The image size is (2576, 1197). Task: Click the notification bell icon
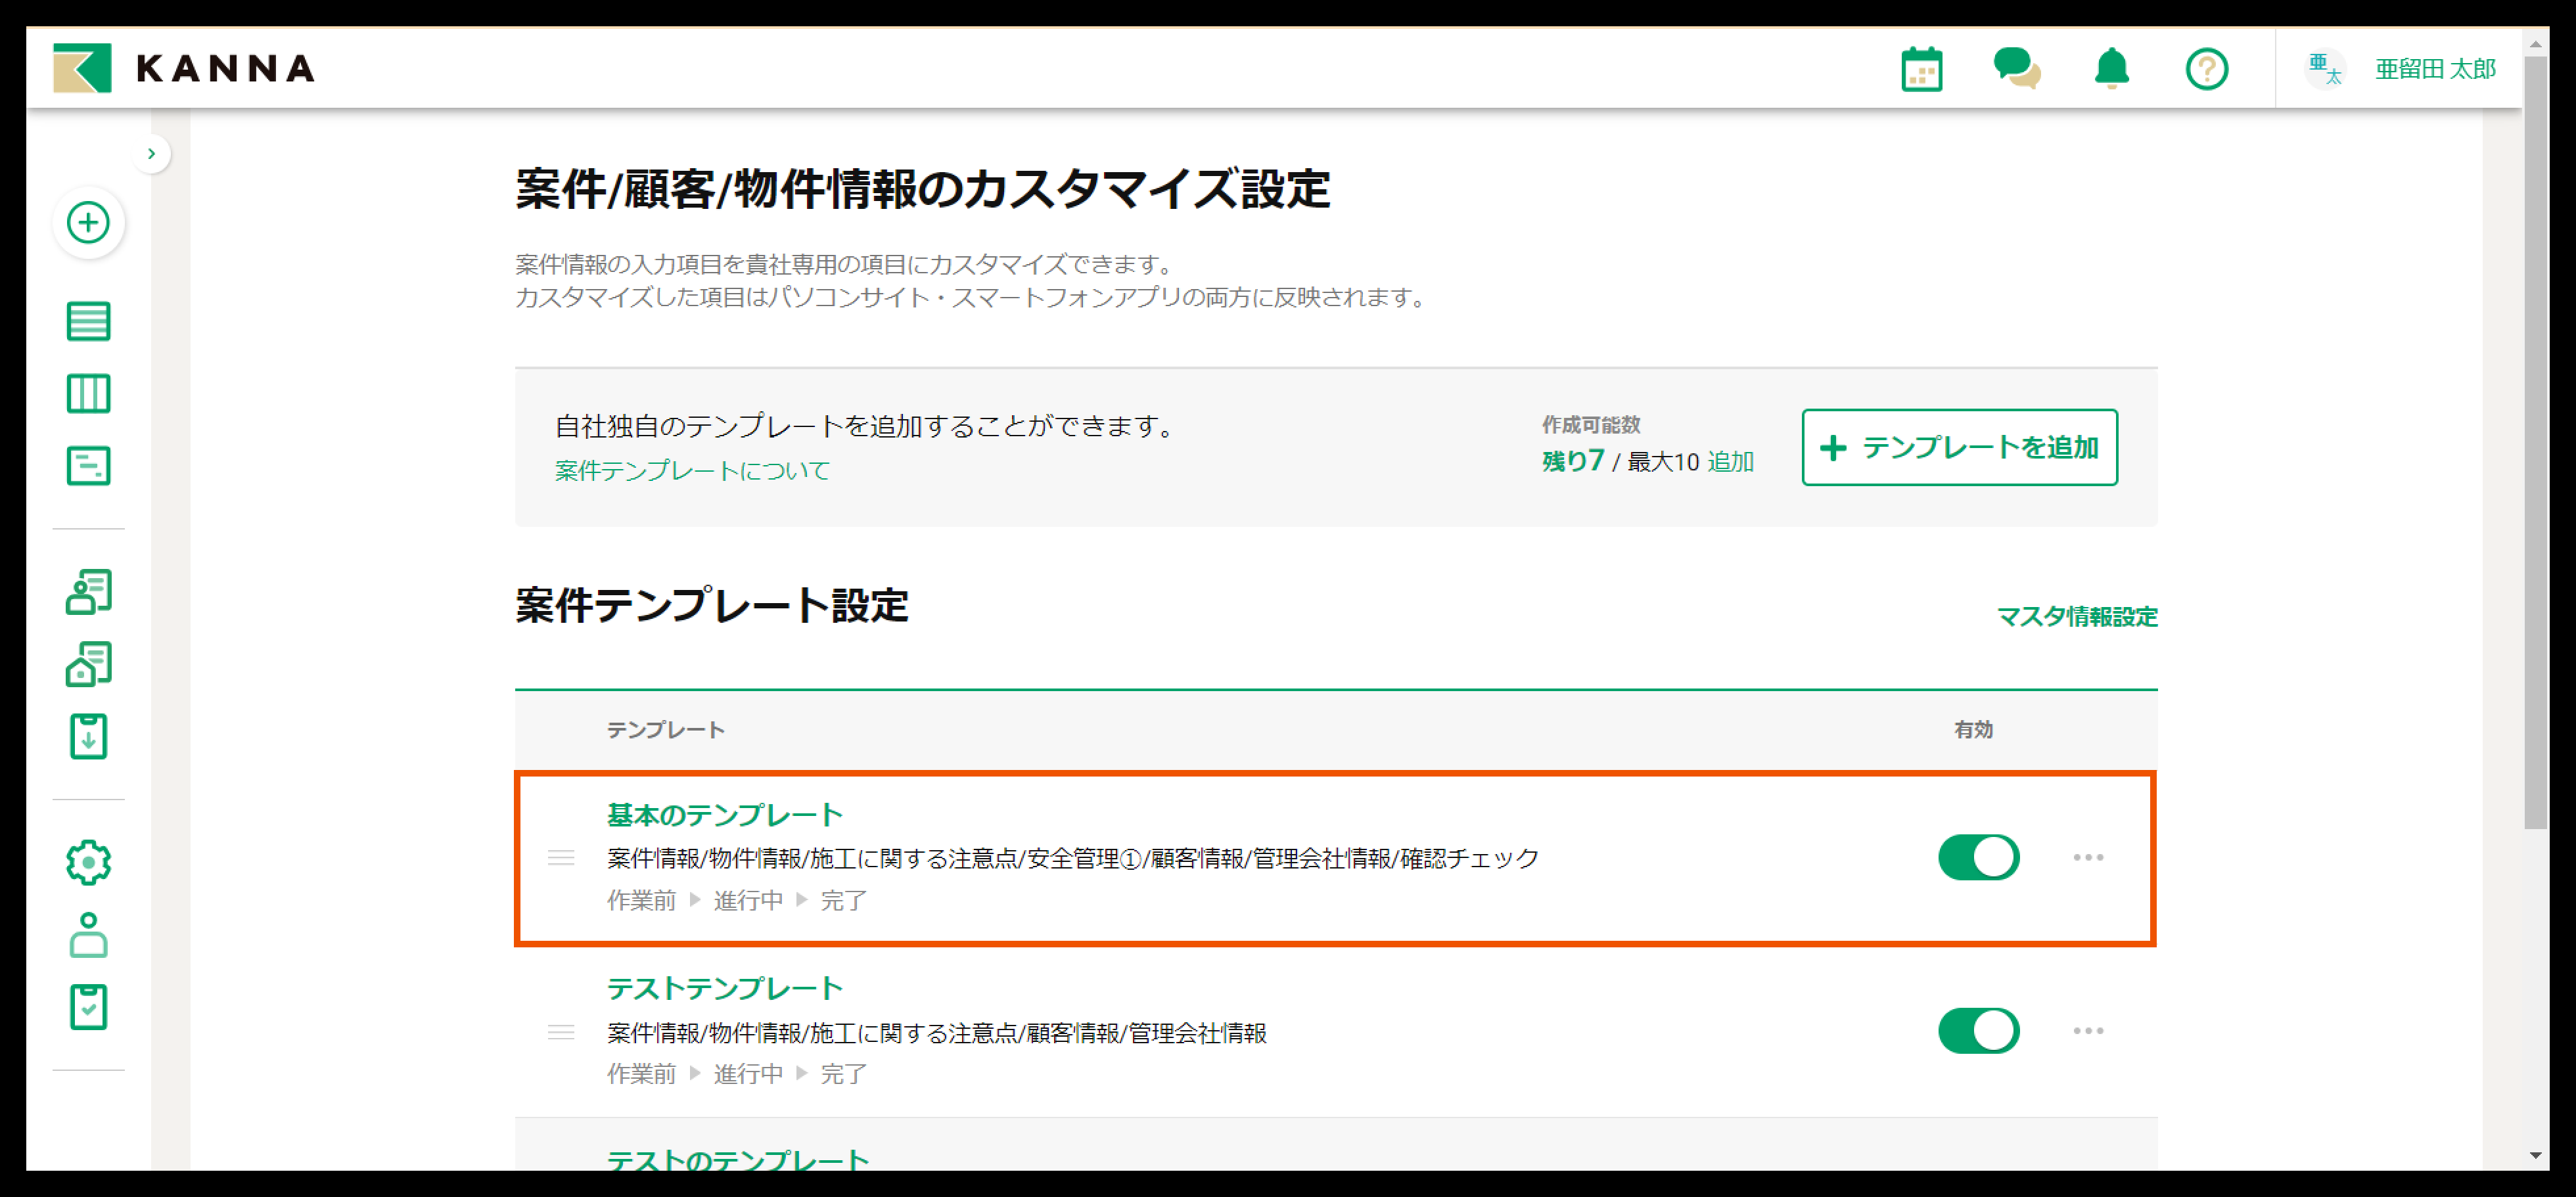pos(2111,69)
